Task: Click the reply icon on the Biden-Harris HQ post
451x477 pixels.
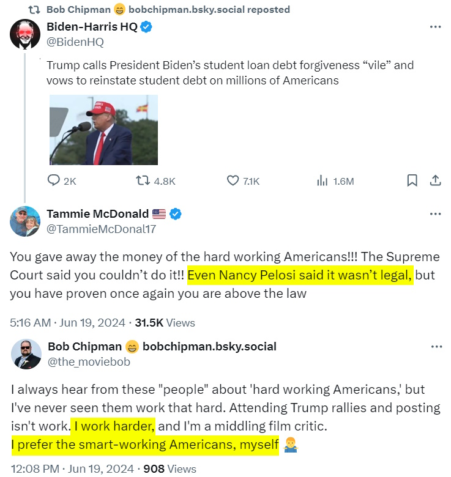Action: point(54,180)
